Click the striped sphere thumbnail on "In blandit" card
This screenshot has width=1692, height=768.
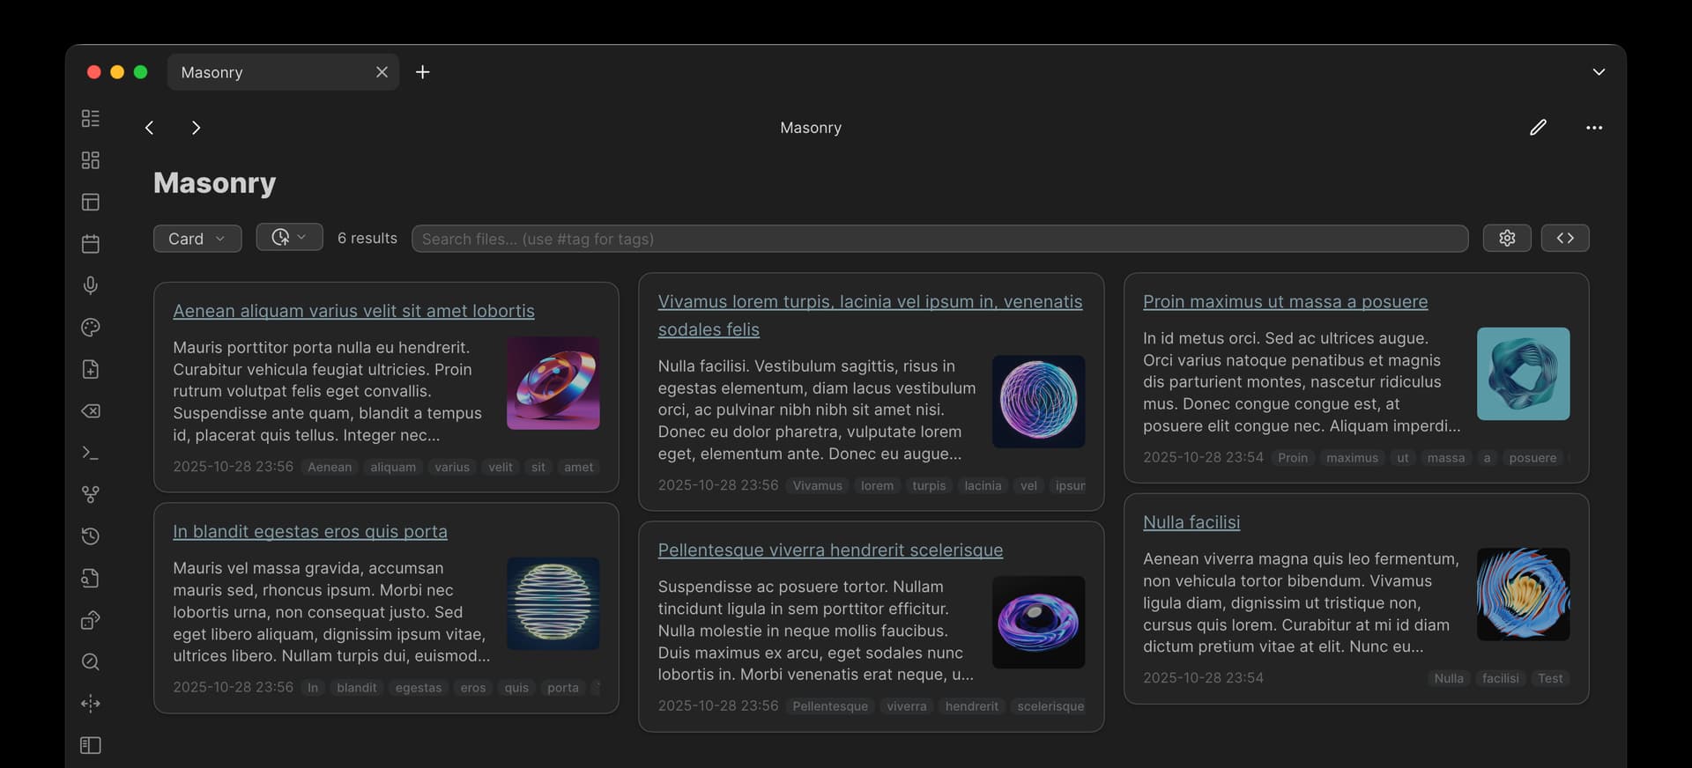coord(553,603)
